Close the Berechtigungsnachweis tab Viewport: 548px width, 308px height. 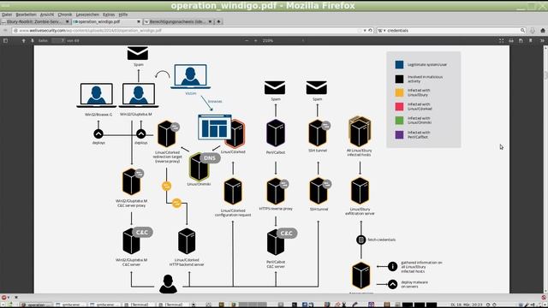[210, 21]
